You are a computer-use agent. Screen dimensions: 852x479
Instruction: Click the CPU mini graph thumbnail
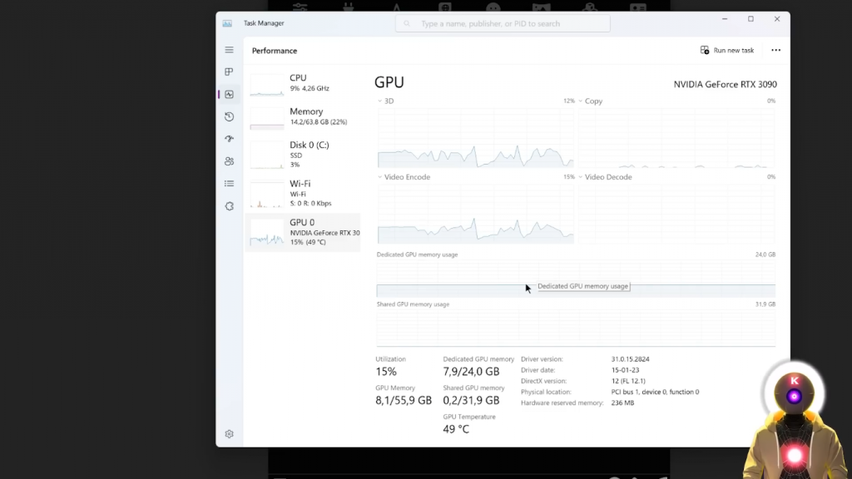267,86
